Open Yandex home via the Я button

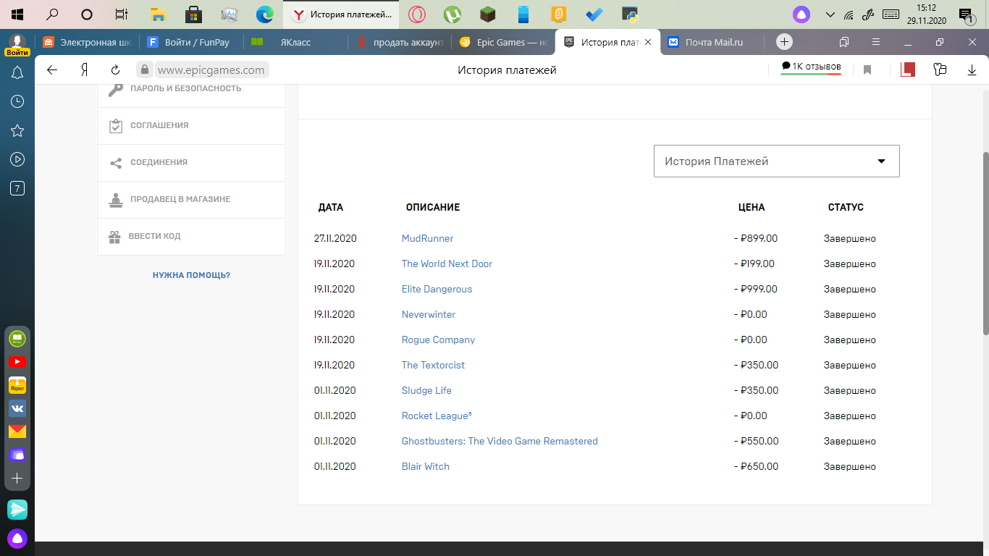coord(84,69)
